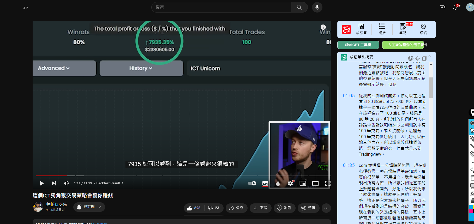This screenshot has width=474, height=224.
Task: Play the video
Action: click(41, 183)
